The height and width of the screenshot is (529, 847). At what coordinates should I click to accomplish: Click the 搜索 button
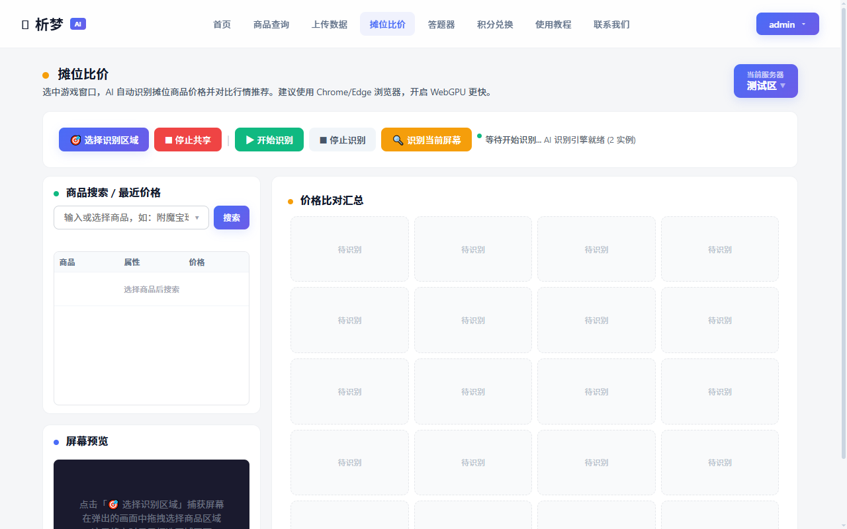tap(232, 218)
